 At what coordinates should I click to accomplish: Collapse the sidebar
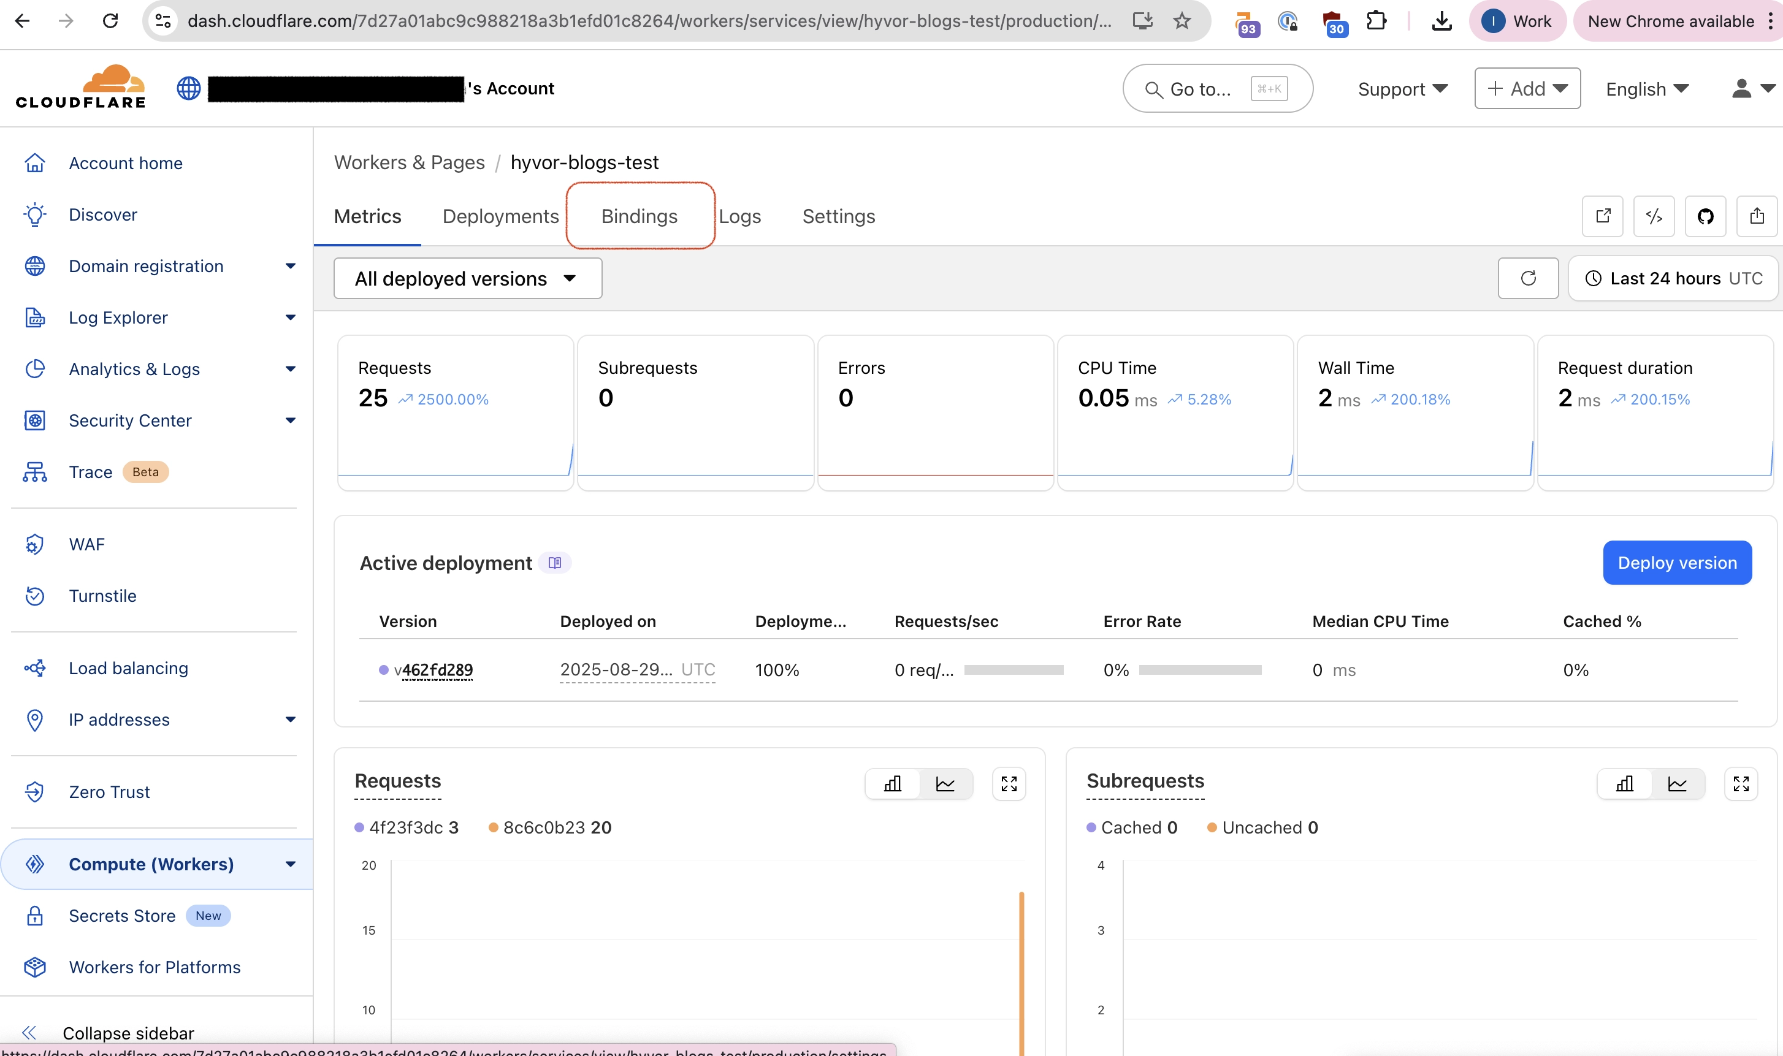coord(108,1033)
